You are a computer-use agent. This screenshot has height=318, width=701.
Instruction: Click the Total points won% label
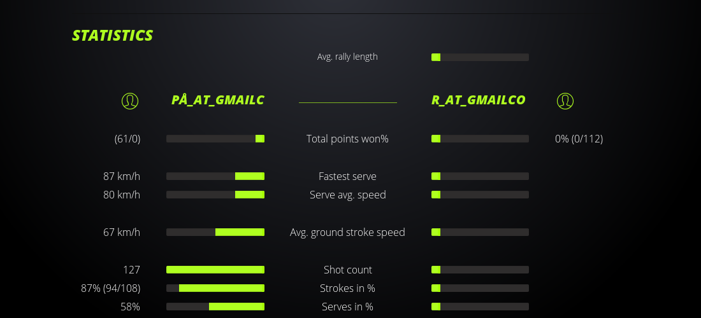[347, 139]
